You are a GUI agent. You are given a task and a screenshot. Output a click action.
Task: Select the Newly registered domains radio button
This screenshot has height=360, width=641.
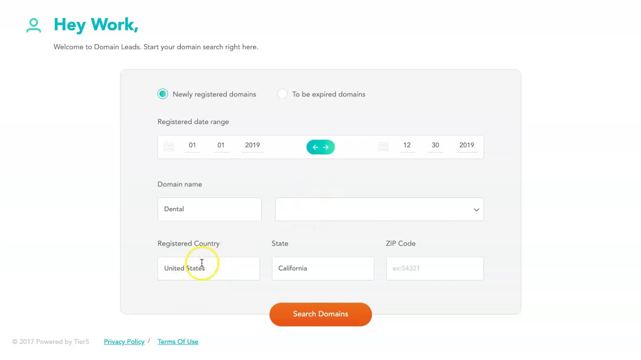pos(163,94)
